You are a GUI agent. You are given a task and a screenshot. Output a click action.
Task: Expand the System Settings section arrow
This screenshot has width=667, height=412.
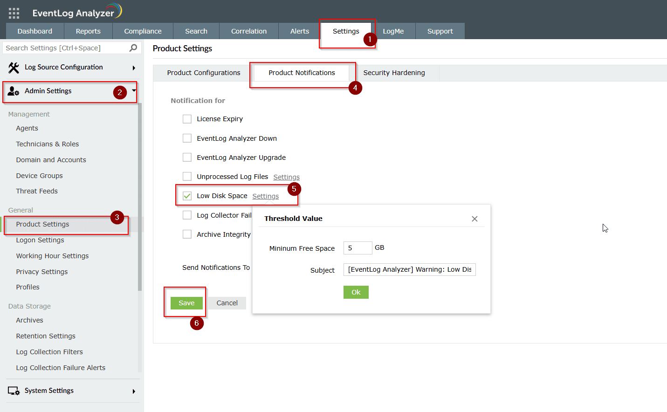click(x=134, y=391)
